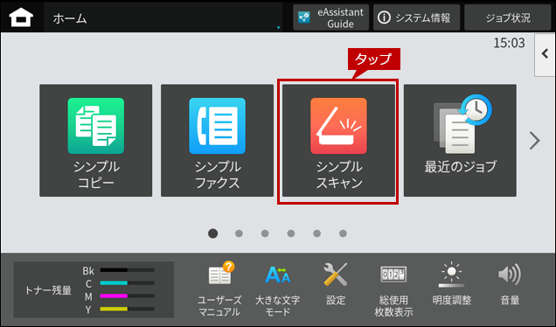
Task: Open the eAssistant Guide button
Action: click(x=330, y=17)
